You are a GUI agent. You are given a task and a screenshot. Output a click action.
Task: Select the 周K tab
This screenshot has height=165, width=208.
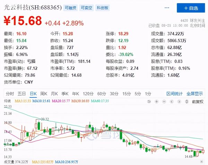pos(44,94)
